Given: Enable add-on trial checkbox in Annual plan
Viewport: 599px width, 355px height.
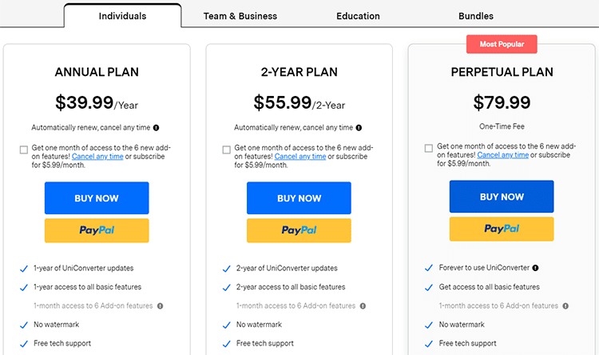Looking at the screenshot, I should (24, 149).
